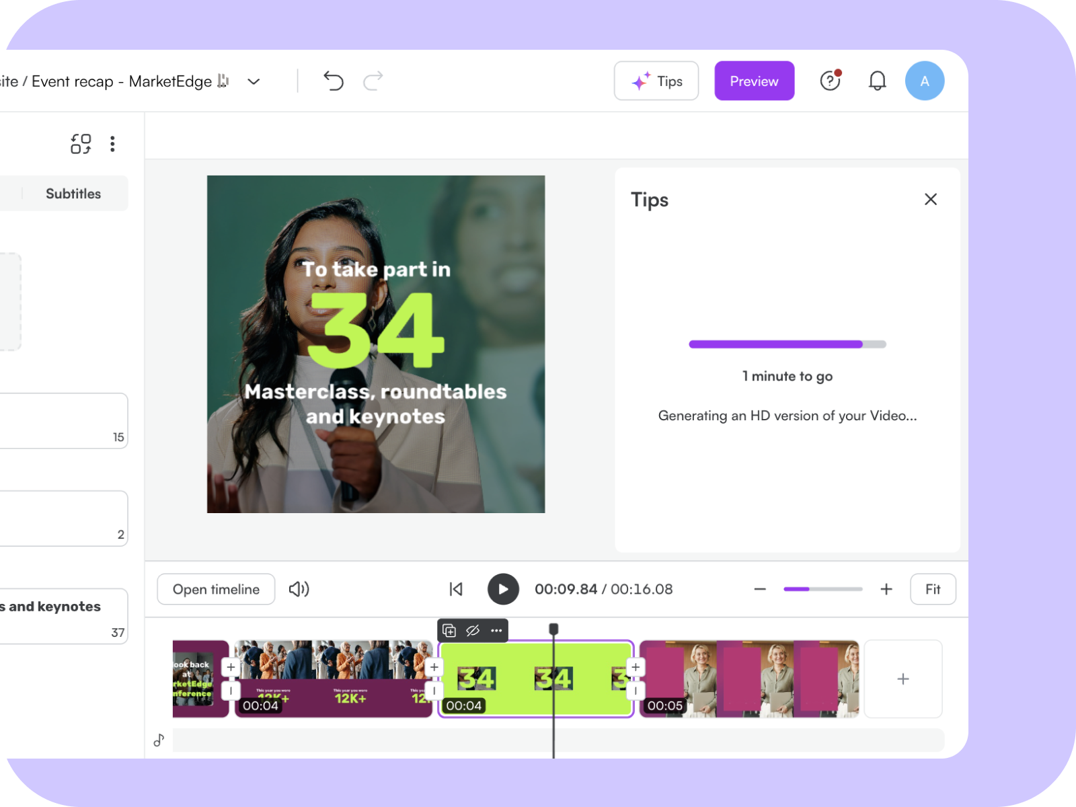The width and height of the screenshot is (1076, 807).
Task: Zoom out timeline with minus icon
Action: click(760, 589)
